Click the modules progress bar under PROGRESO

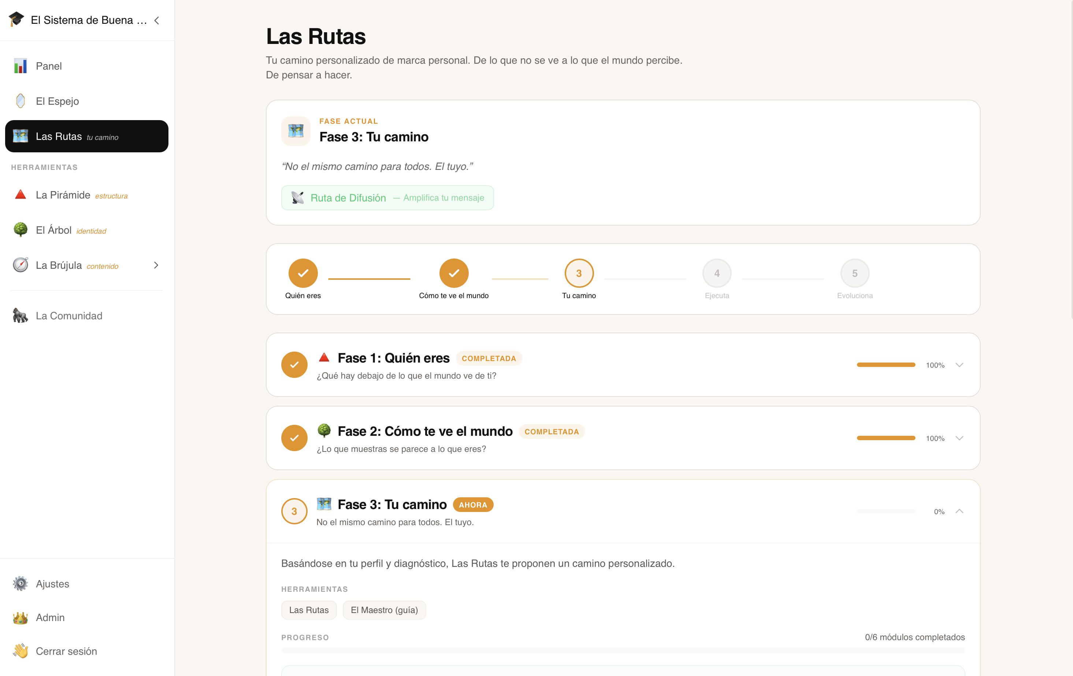[x=623, y=651]
